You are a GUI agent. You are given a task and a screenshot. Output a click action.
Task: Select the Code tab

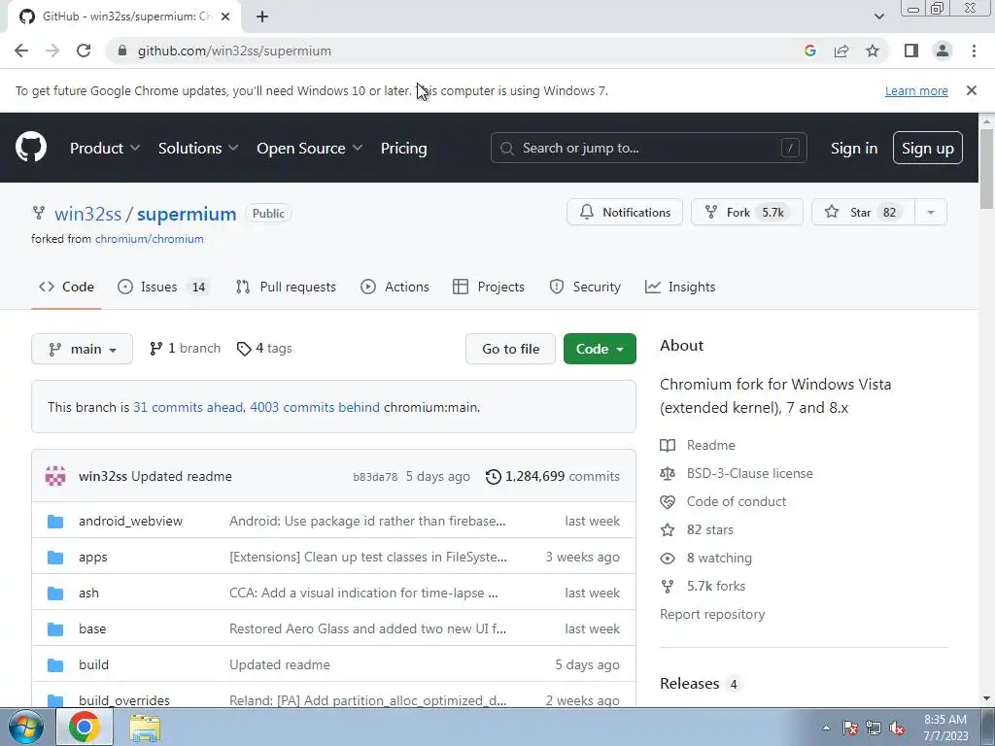coord(66,287)
